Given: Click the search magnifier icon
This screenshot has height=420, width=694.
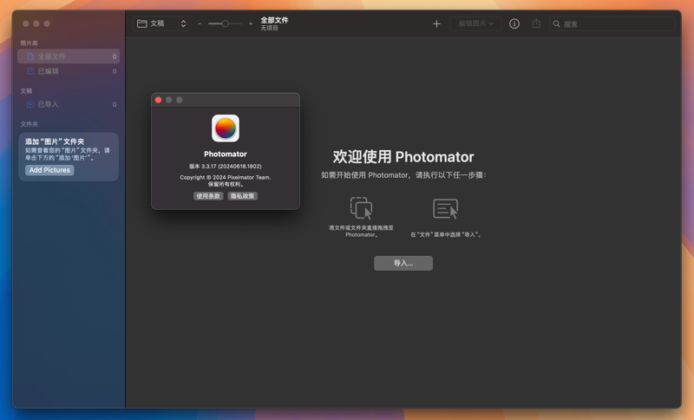Looking at the screenshot, I should pos(556,24).
